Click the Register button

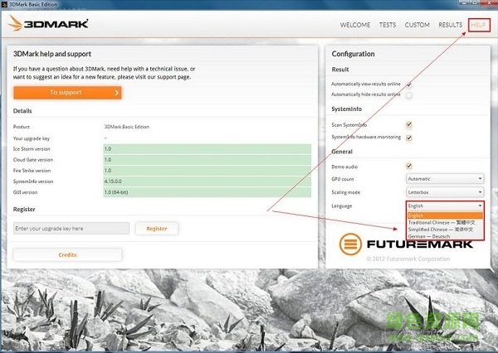point(157,229)
